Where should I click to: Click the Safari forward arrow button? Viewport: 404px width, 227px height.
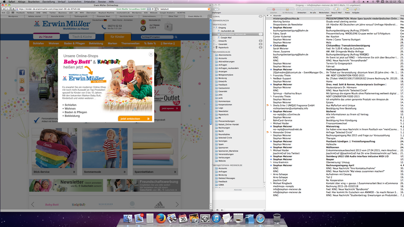pos(7,9)
